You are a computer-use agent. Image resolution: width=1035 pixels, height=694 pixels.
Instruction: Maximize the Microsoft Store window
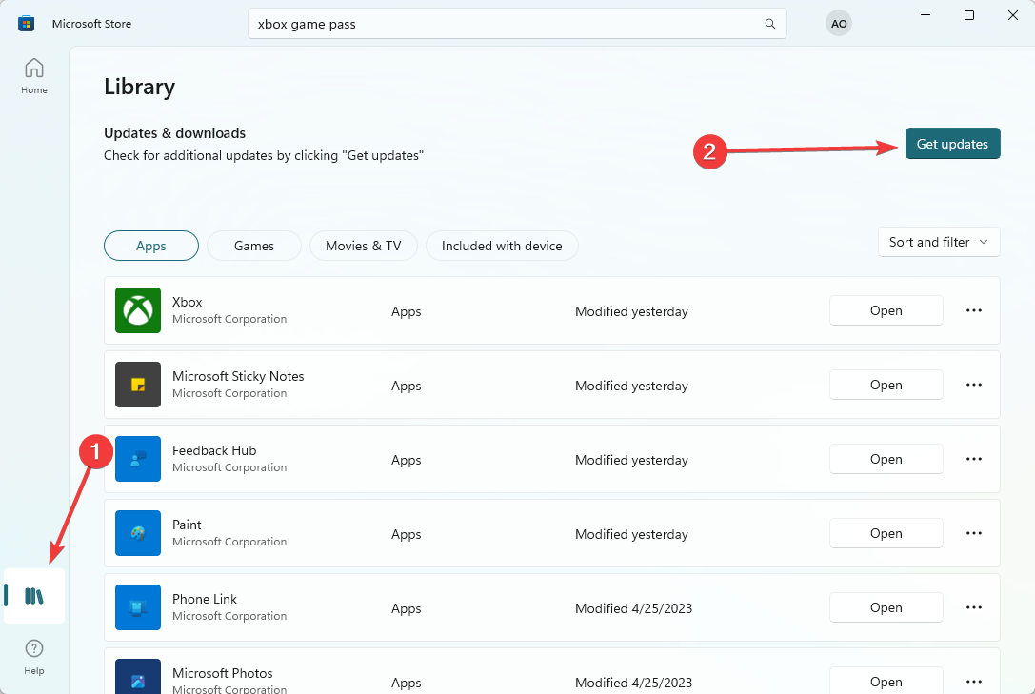[969, 15]
